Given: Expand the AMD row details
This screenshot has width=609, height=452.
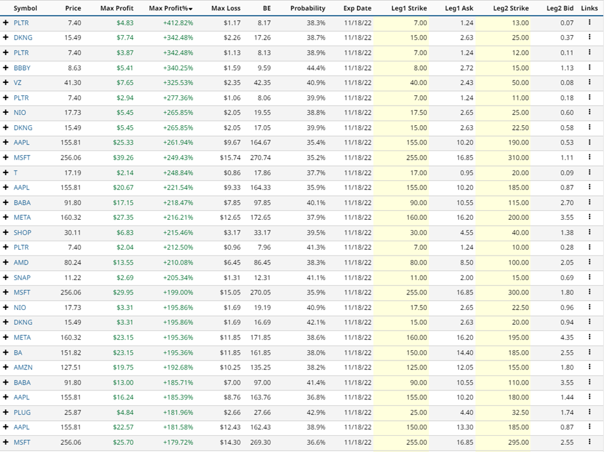Looking at the screenshot, I should [x=5, y=263].
